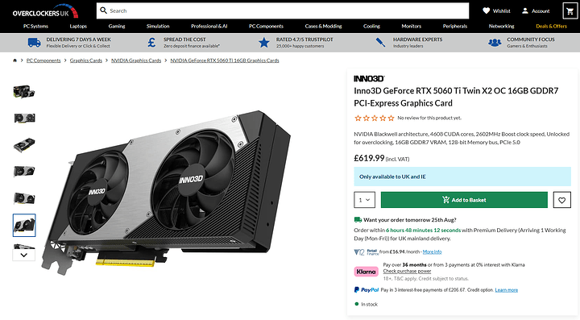Open Klarna Check purchase power link
This screenshot has width=580, height=320.
[x=407, y=271]
